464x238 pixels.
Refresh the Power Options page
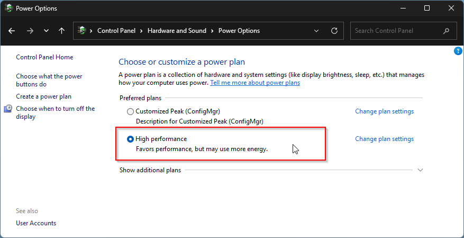(x=334, y=31)
